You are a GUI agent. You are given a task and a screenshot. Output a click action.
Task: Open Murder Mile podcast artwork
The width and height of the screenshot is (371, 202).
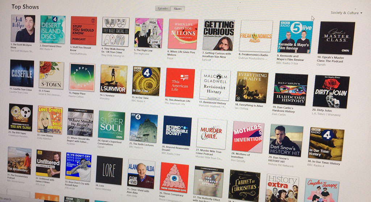pos(212,134)
